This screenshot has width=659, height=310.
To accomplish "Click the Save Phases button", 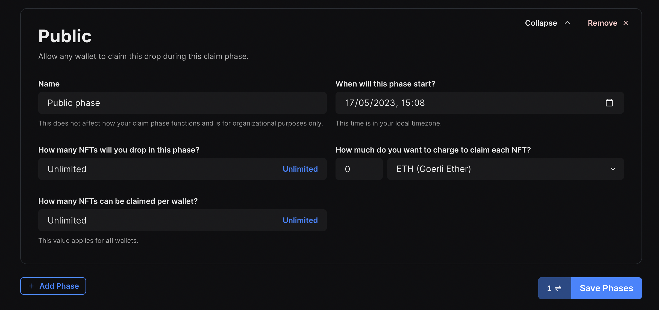I will pyautogui.click(x=606, y=288).
